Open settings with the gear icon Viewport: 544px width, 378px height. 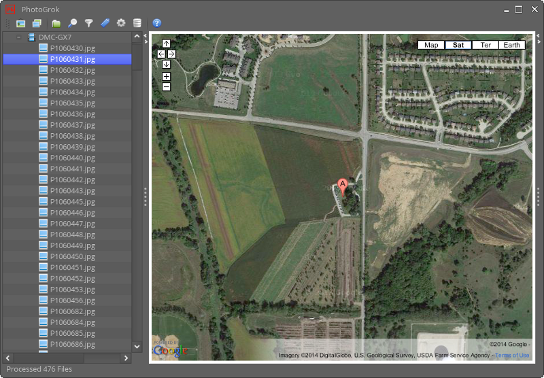tap(121, 23)
